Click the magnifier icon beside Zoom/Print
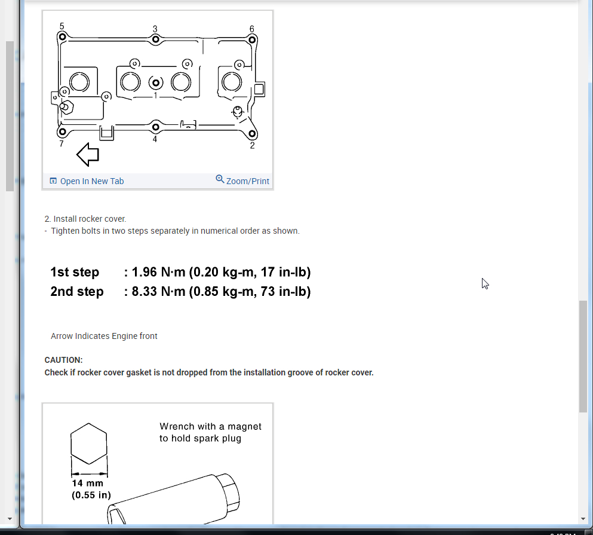The image size is (593, 535). (220, 179)
